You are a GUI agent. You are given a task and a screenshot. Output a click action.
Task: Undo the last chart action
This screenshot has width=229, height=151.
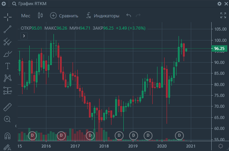pos(129,15)
